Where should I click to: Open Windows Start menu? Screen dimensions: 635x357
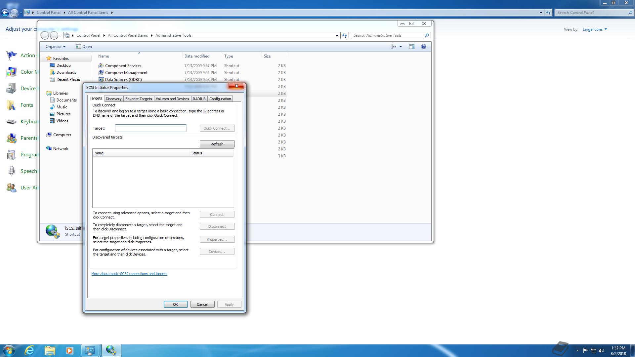(x=9, y=350)
